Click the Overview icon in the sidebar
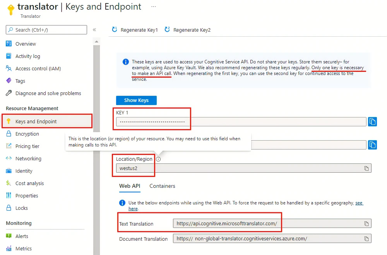 [x=9, y=44]
